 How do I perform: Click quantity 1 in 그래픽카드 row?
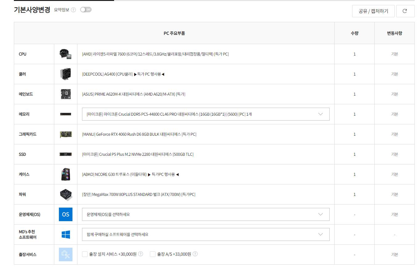(355, 134)
